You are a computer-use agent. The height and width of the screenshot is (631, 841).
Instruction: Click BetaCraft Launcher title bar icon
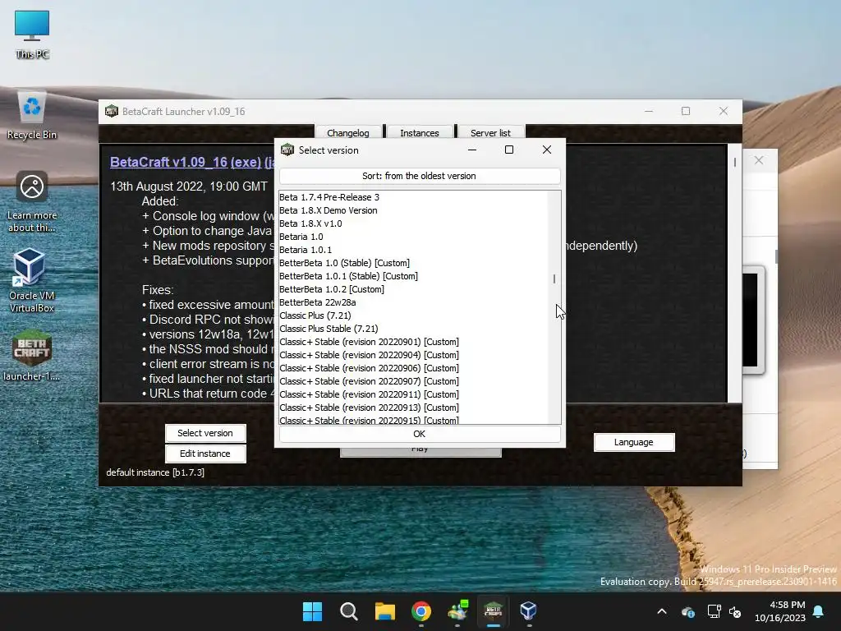(112, 111)
